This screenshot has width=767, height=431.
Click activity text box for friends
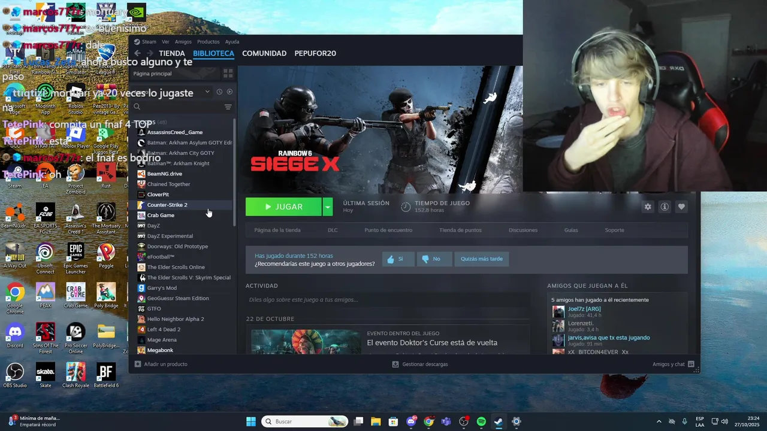tap(386, 299)
